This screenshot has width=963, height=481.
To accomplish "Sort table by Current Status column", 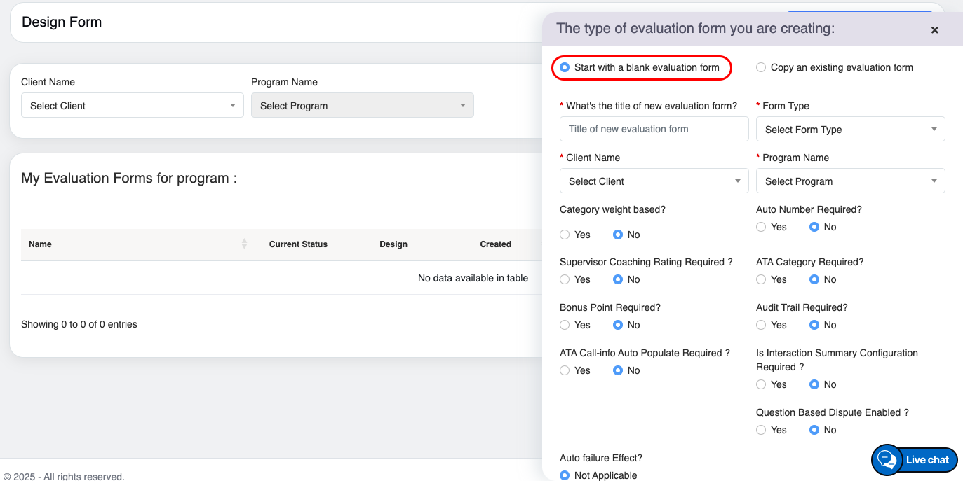I will (298, 244).
